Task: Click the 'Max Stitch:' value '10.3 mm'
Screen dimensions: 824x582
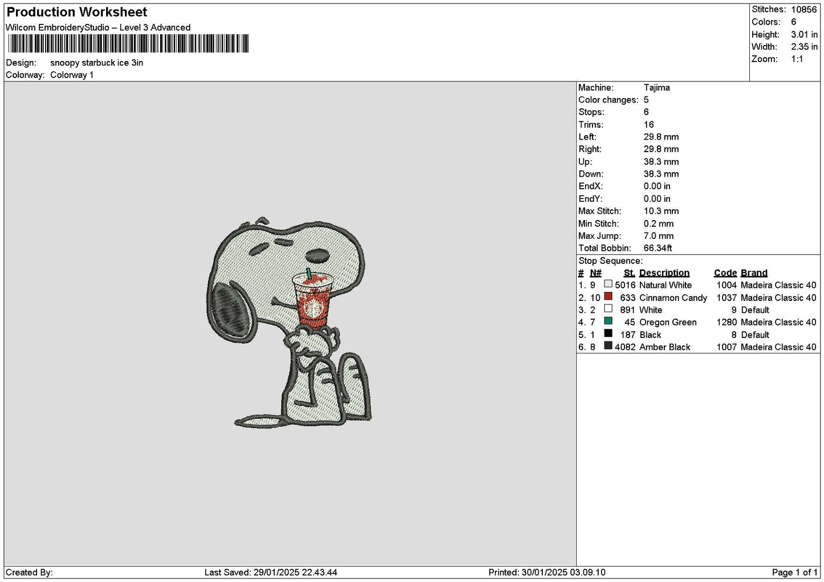Action: (x=661, y=211)
